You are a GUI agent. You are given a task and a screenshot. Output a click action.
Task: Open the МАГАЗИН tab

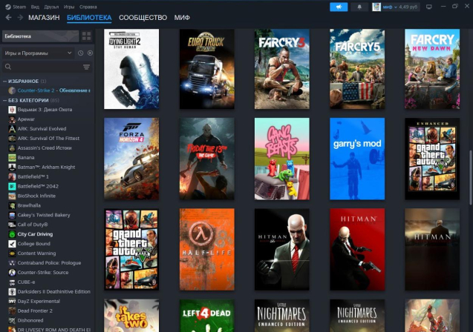tap(44, 17)
